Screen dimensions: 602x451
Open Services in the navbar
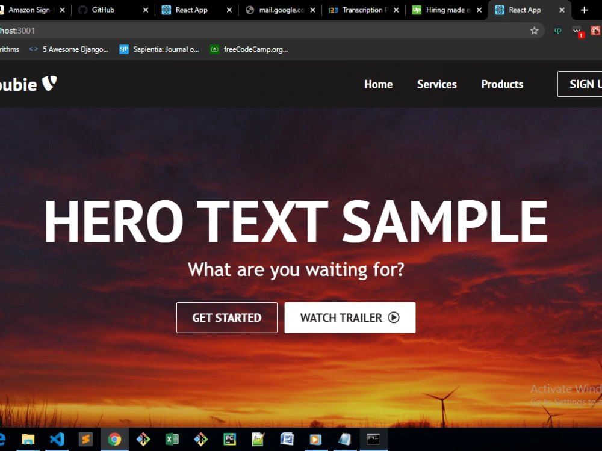[437, 84]
